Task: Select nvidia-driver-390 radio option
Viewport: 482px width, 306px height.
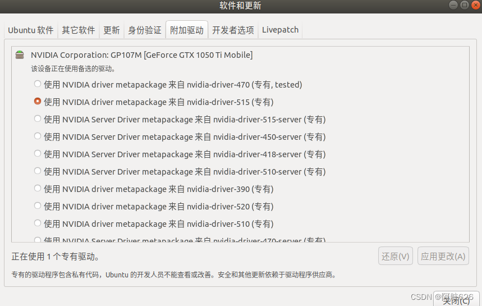Action: point(38,188)
